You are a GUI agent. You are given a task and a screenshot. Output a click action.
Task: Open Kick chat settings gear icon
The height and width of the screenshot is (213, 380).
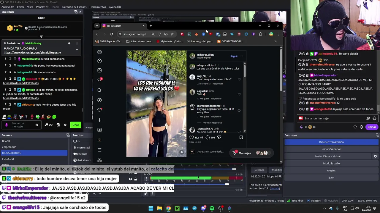point(65,125)
